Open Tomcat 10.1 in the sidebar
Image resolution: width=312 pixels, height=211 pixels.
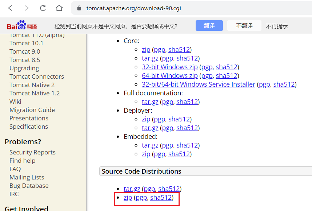[26, 43]
